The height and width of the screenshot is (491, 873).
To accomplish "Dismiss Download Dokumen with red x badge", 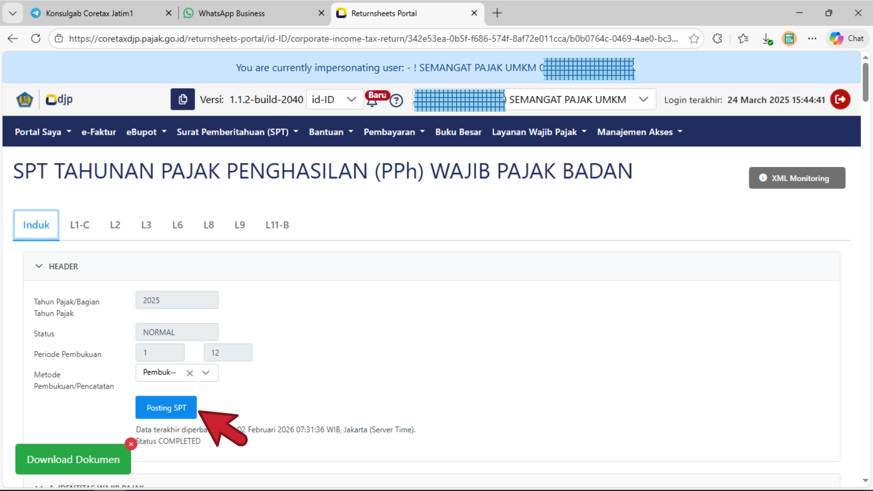I will point(131,444).
